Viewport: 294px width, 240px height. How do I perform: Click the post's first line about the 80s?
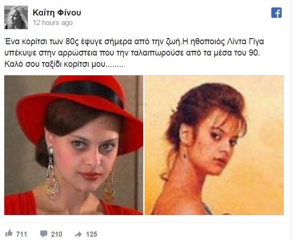pos(134,41)
